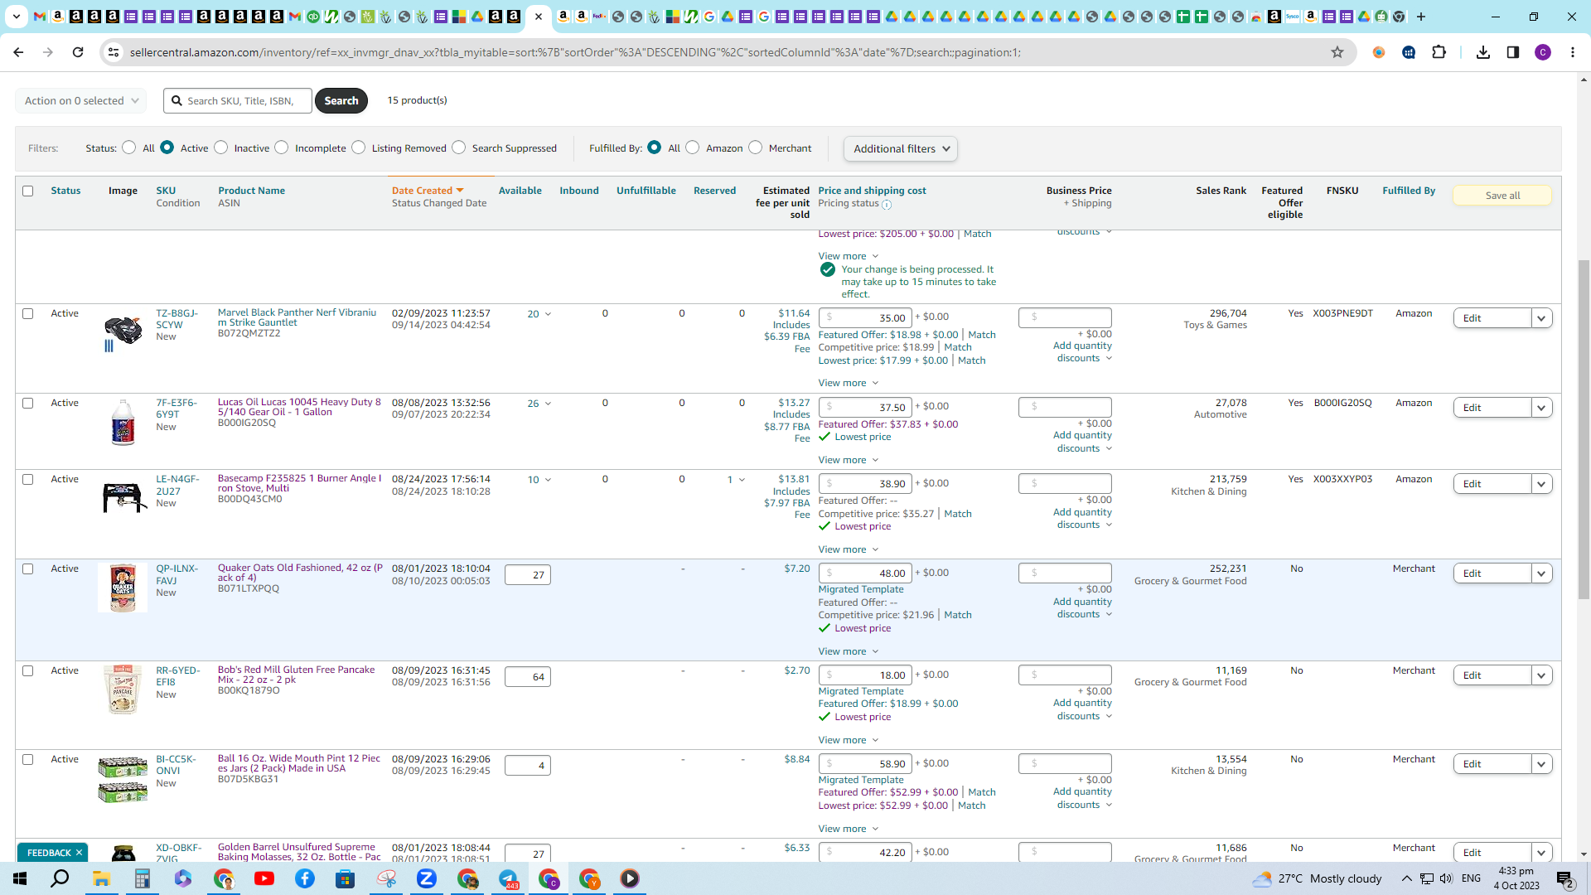Open 'Quaker Oats Old Fashioned' product link

click(300, 573)
